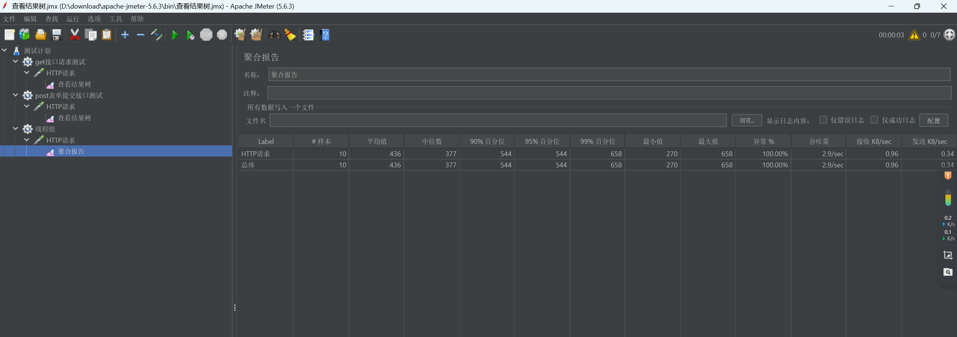Click the remote engines status icon
Image resolution: width=957 pixels, height=337 pixels.
click(x=949, y=35)
